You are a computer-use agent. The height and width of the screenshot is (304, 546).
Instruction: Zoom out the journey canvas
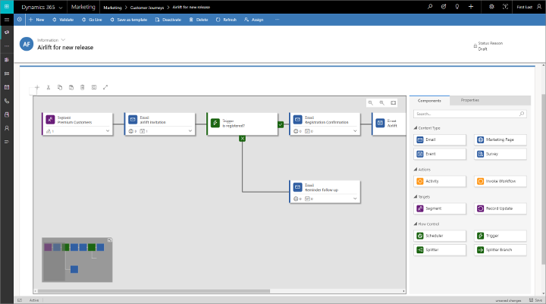pos(381,102)
